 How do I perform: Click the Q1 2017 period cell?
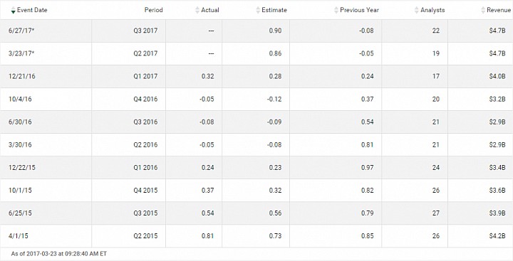point(128,76)
